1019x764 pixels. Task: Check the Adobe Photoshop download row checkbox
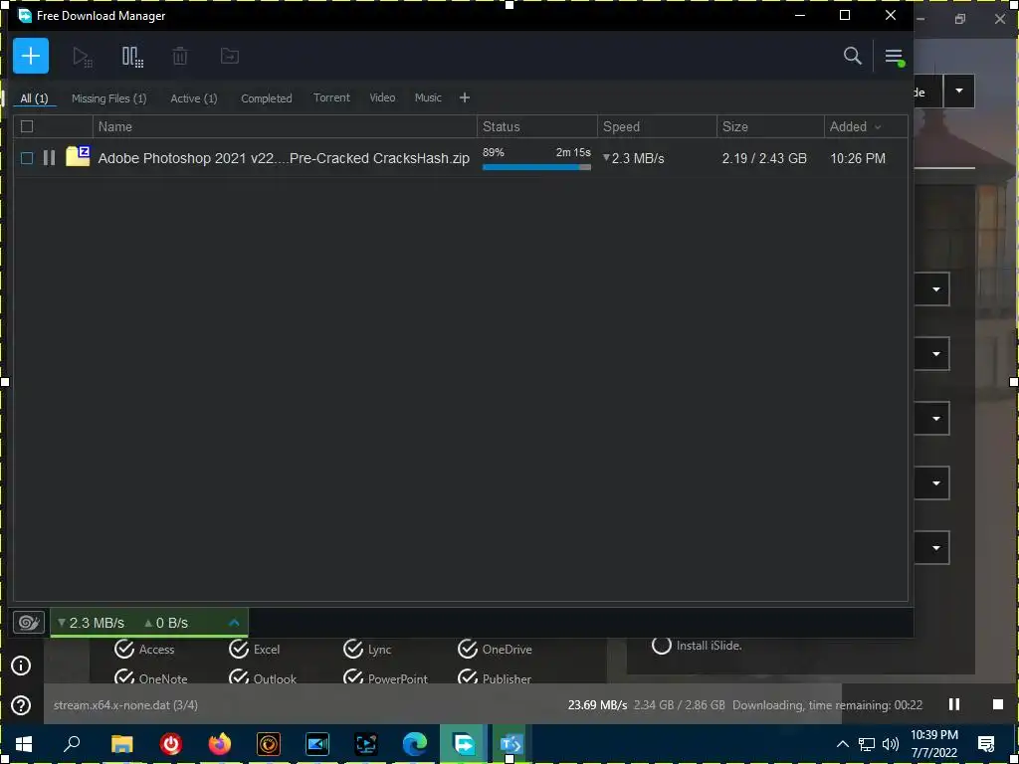click(x=27, y=158)
